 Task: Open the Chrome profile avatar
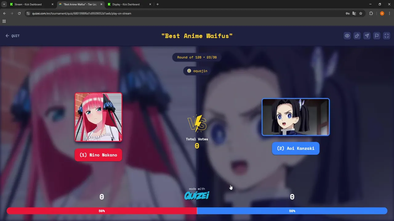pyautogui.click(x=382, y=14)
